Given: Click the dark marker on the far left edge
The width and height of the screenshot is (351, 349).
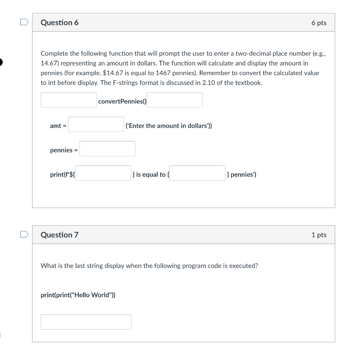Looking at the screenshot, I should 1,62.
